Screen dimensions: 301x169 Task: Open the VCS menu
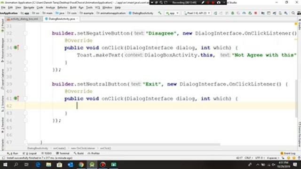coord(97,8)
